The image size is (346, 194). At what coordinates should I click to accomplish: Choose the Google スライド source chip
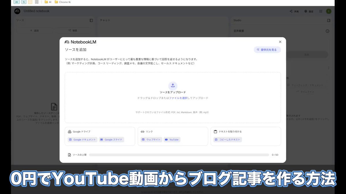(x=111, y=140)
